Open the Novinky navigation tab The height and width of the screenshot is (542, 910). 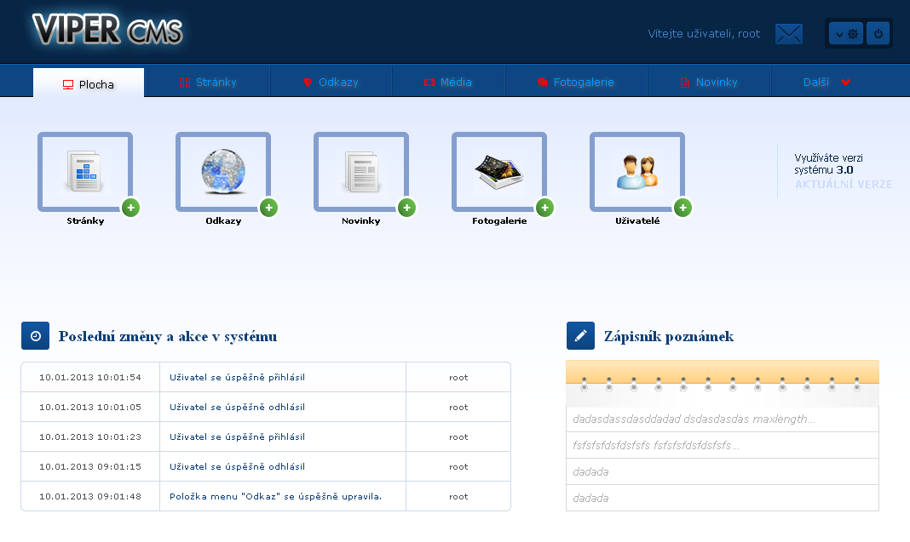coord(708,83)
